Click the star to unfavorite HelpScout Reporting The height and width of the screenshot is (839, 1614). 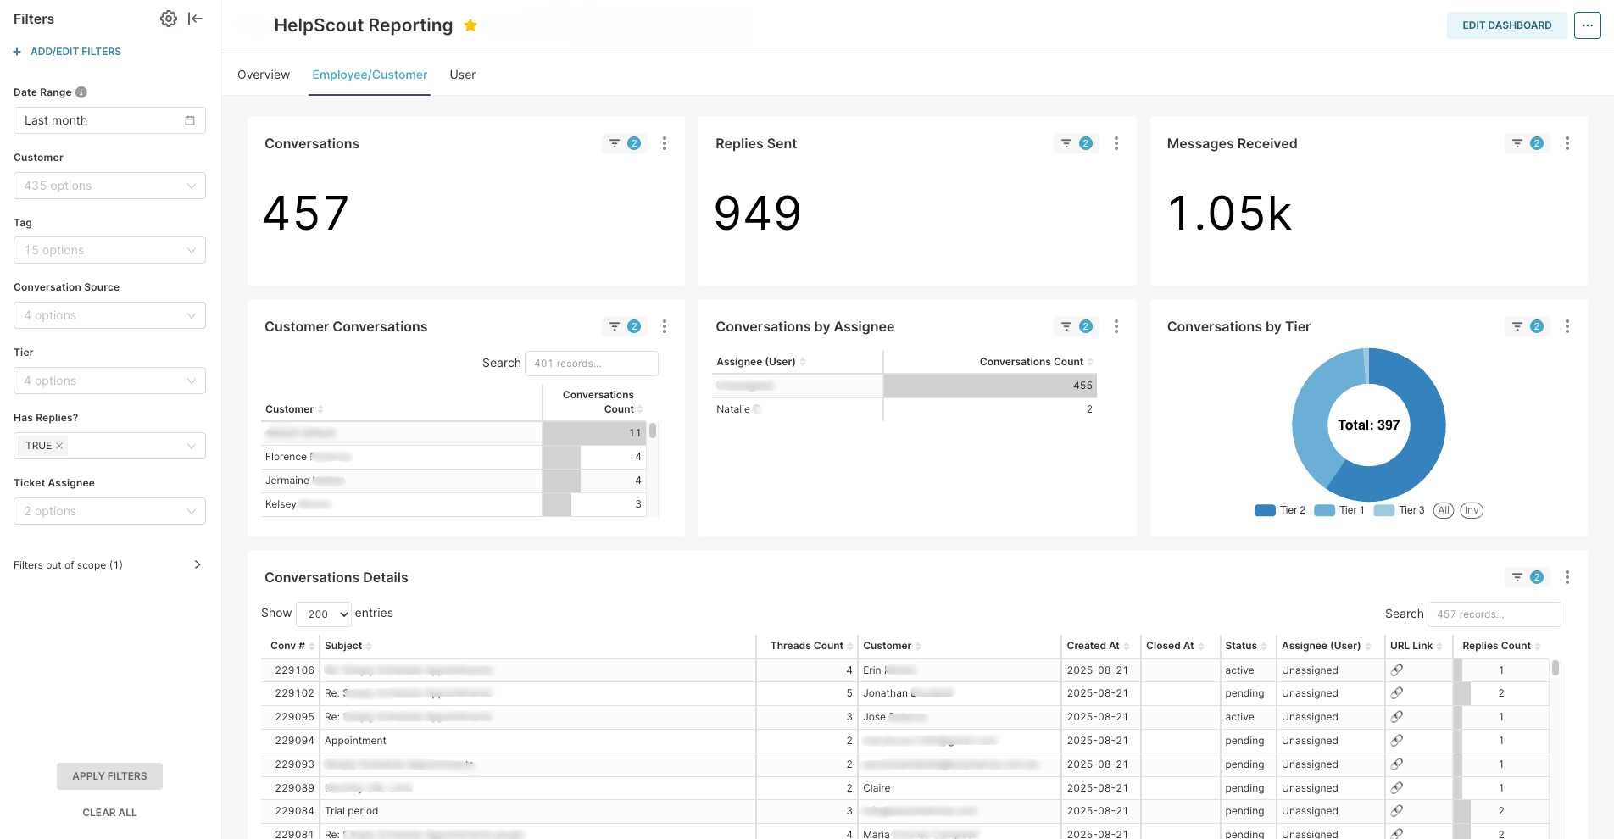(470, 25)
